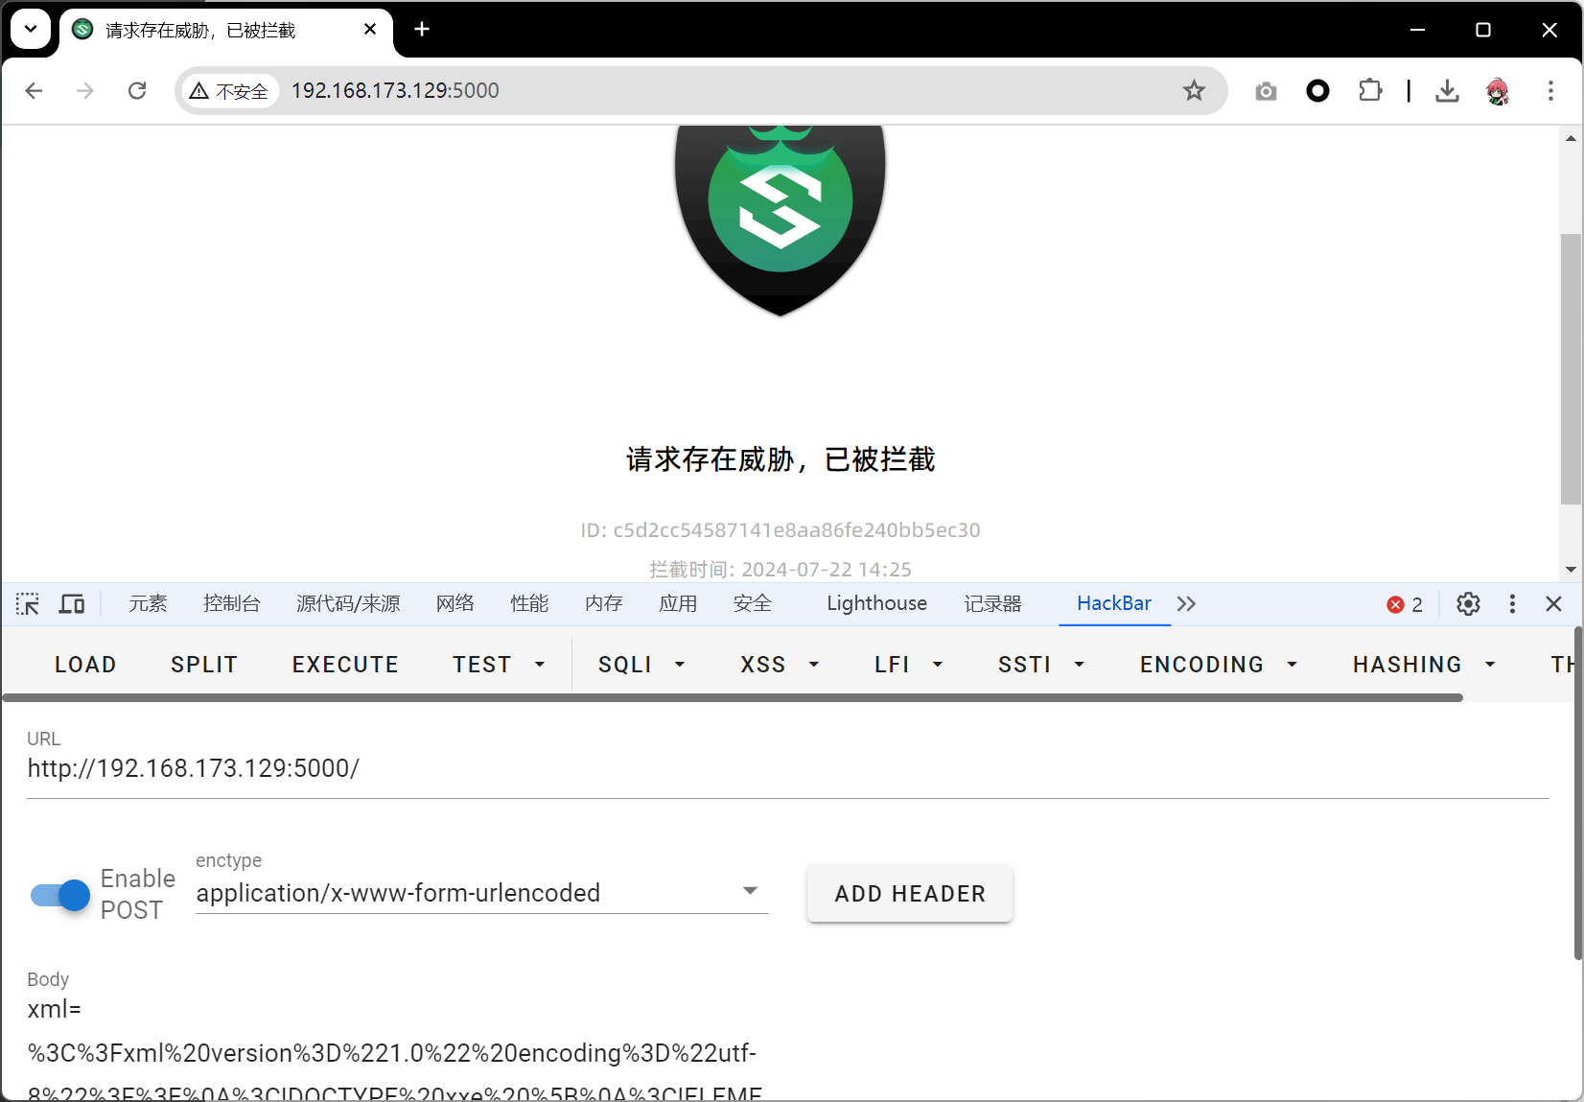
Task: Show more DevTools tabs chevron
Action: [1186, 604]
